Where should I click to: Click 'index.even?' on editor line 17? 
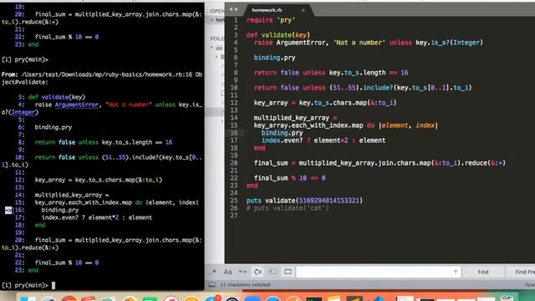282,140
